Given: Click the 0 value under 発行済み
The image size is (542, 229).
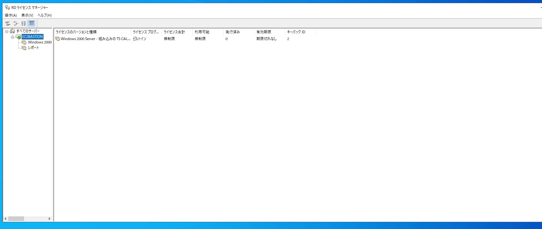Looking at the screenshot, I should 226,39.
